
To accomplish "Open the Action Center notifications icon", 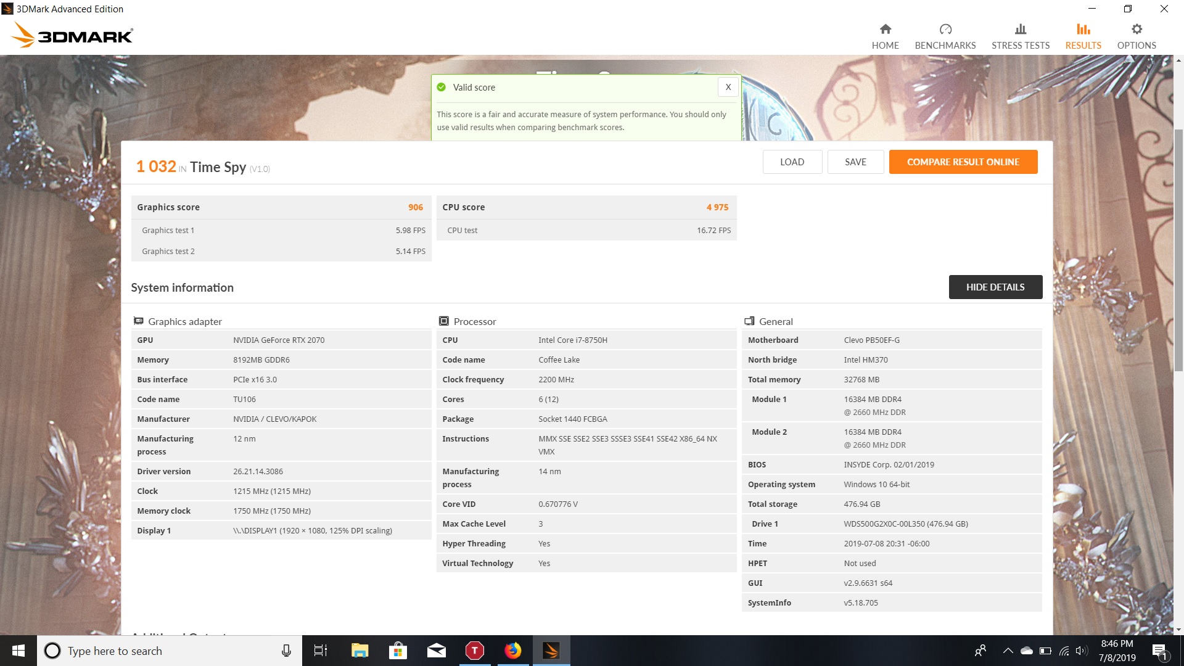I will (1159, 651).
